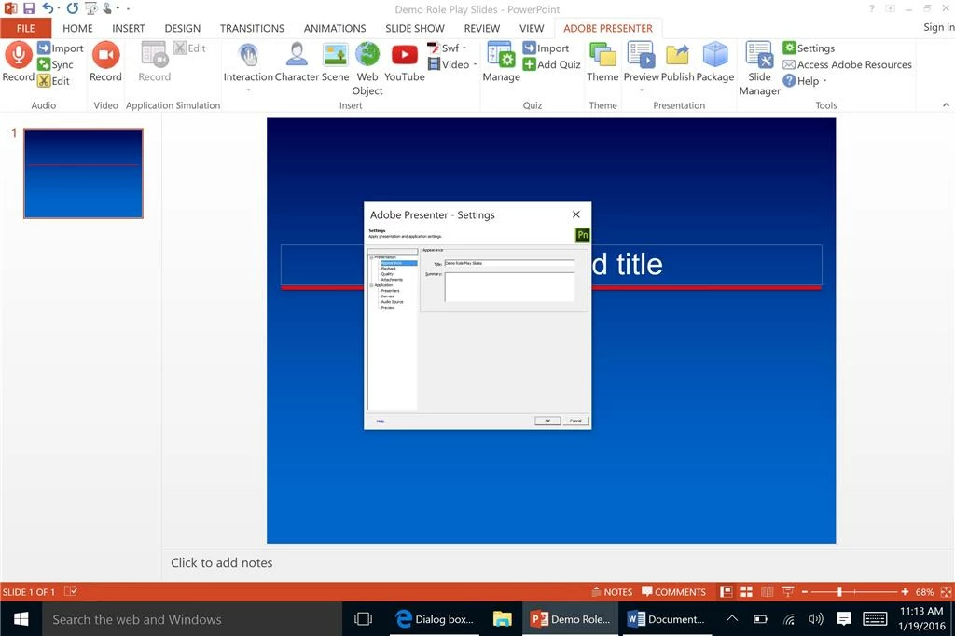Switch to the DESIGN tab
This screenshot has width=955, height=636.
[182, 28]
